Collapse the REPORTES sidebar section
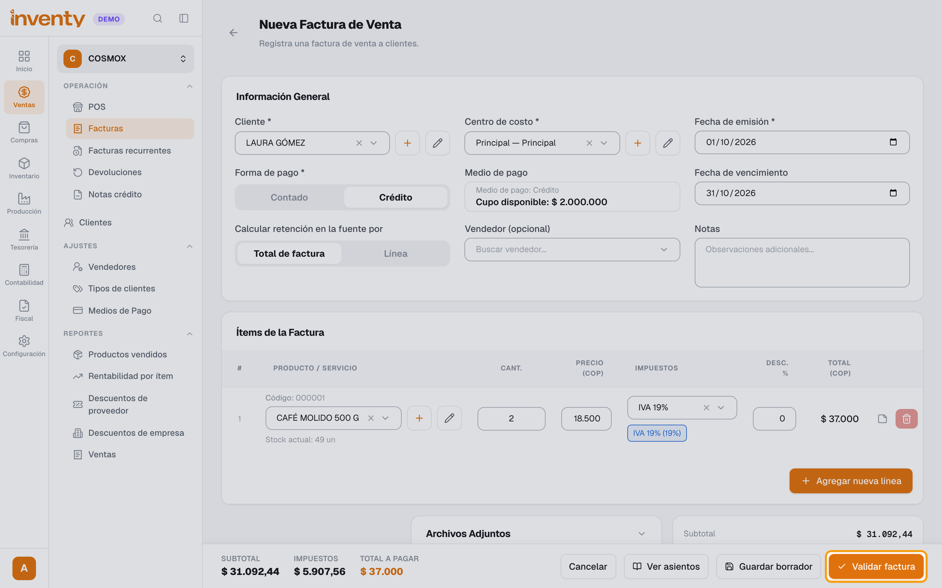 tap(190, 334)
